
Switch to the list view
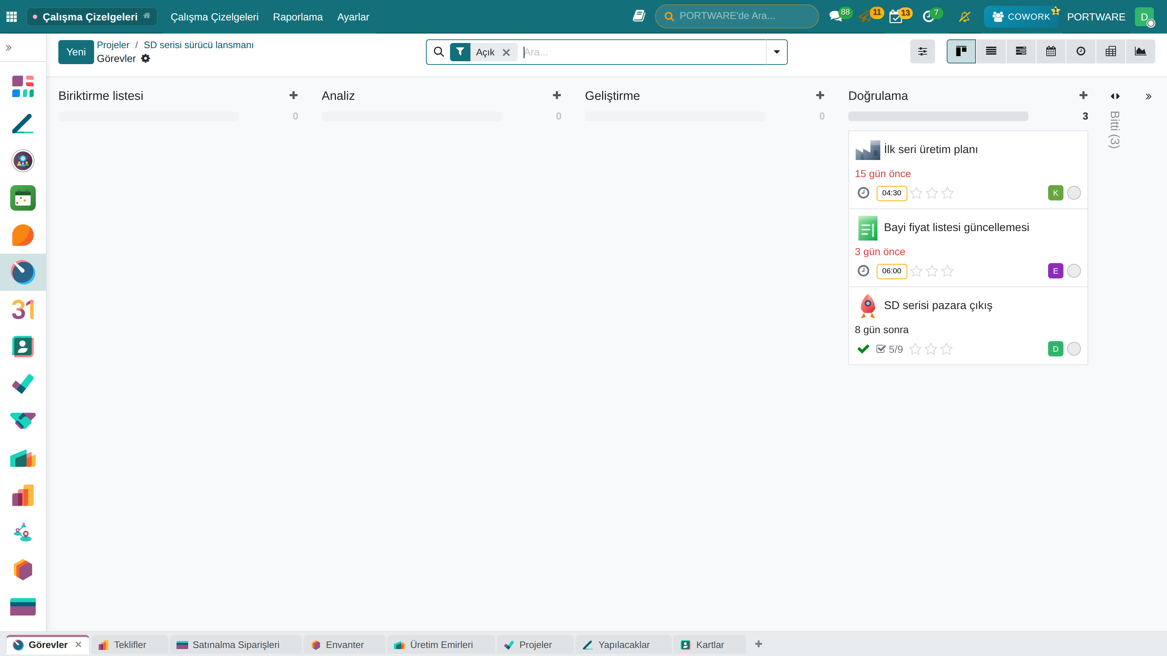click(x=991, y=51)
